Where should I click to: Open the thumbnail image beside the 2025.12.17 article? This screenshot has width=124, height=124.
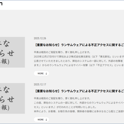pyautogui.click(x=12, y=98)
